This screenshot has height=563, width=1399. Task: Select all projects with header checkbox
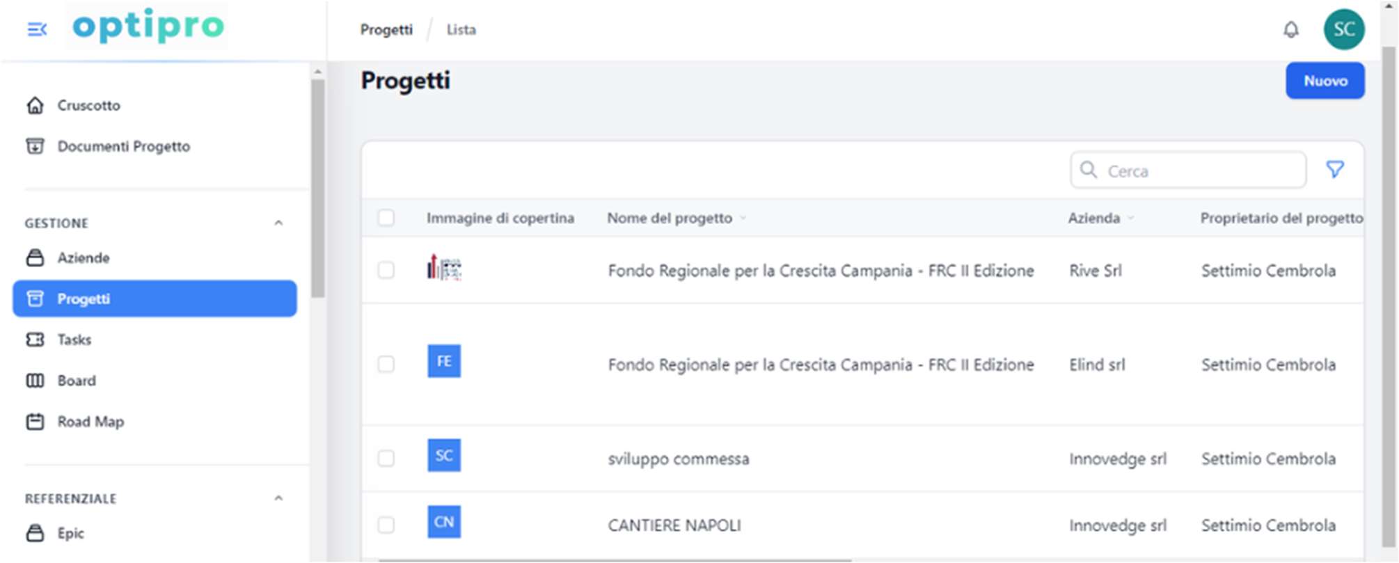[386, 218]
